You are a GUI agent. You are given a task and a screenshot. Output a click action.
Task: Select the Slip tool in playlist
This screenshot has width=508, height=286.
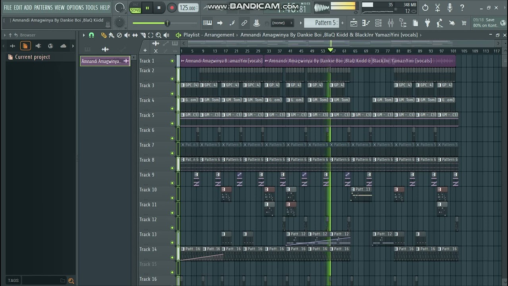point(135,35)
